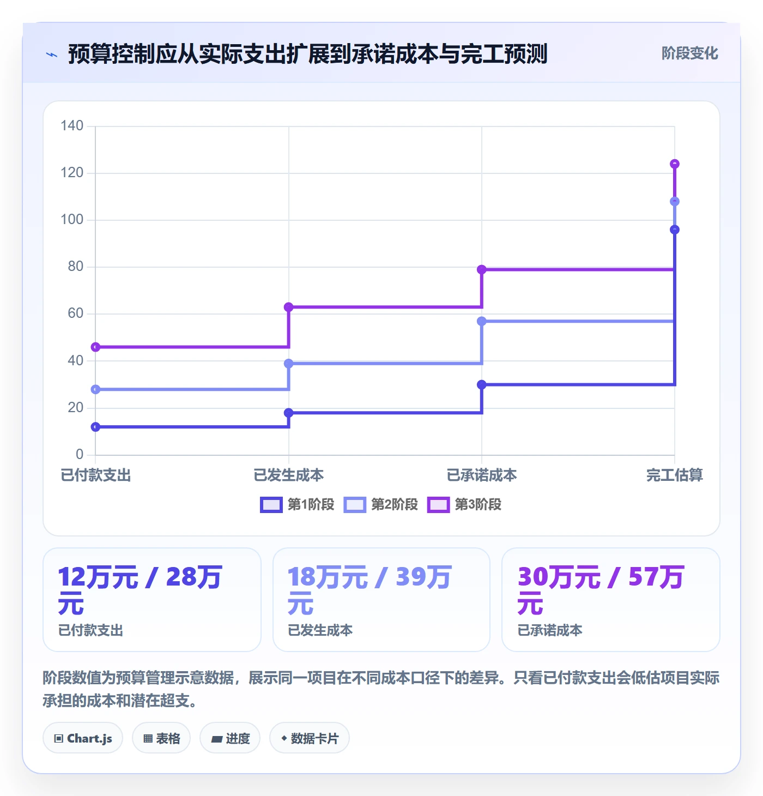
Task: Select the 进度 chip
Action: (230, 738)
